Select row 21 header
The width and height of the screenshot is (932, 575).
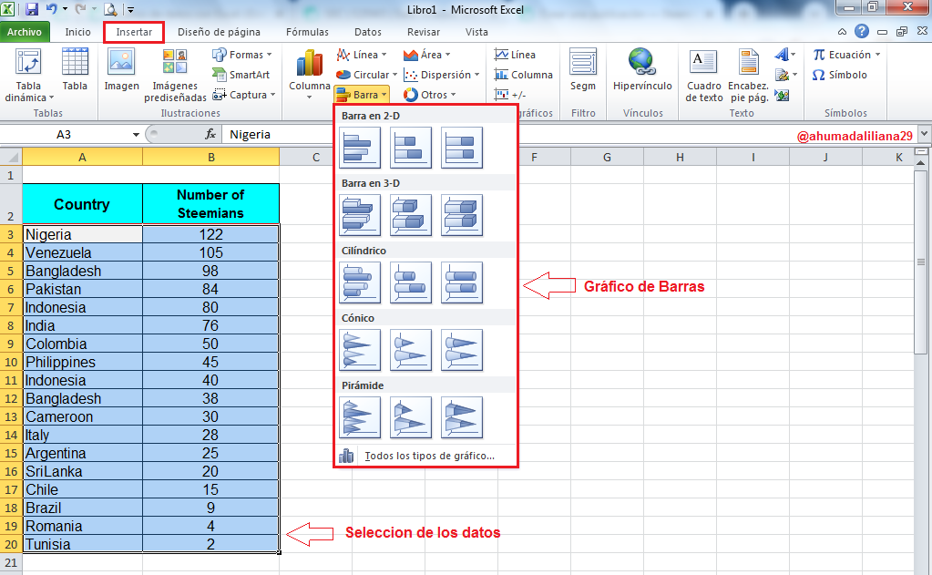(x=11, y=562)
